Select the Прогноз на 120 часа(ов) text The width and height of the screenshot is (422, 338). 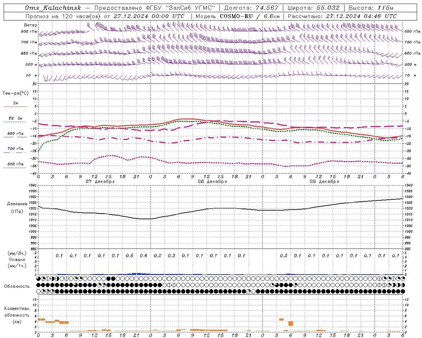click(63, 16)
